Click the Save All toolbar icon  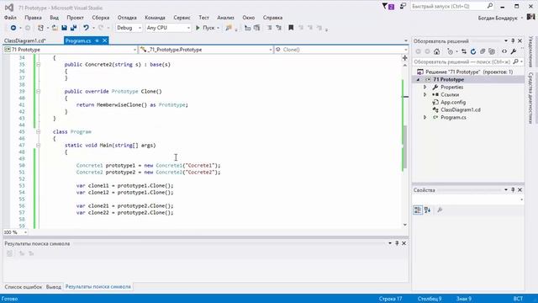(x=73, y=28)
